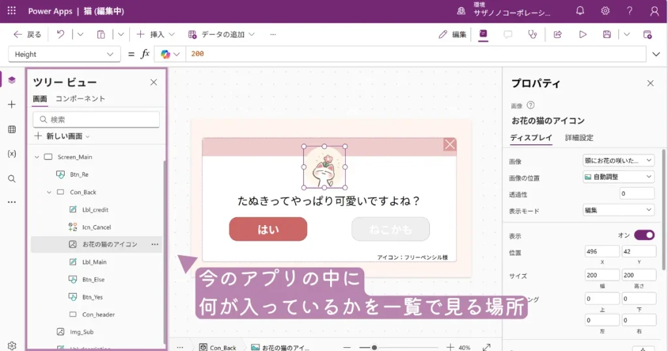Image resolution: width=668 pixels, height=351 pixels.
Task: Open the Data table icon in sidebar
Action: coord(12,129)
